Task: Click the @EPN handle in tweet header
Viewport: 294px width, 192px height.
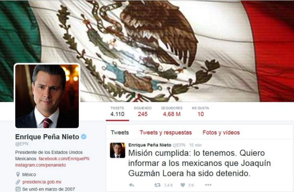Action: 179,145
